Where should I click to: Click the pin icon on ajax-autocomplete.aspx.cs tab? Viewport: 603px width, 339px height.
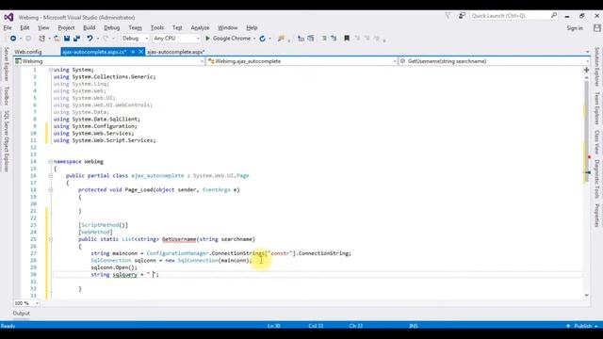(x=133, y=52)
